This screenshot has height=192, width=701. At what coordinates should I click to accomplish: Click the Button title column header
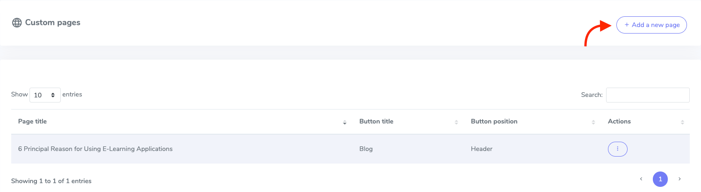tap(376, 122)
